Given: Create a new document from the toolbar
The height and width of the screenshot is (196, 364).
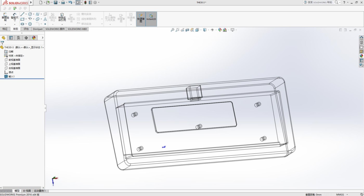Looking at the screenshot, I should pyautogui.click(x=41, y=2).
